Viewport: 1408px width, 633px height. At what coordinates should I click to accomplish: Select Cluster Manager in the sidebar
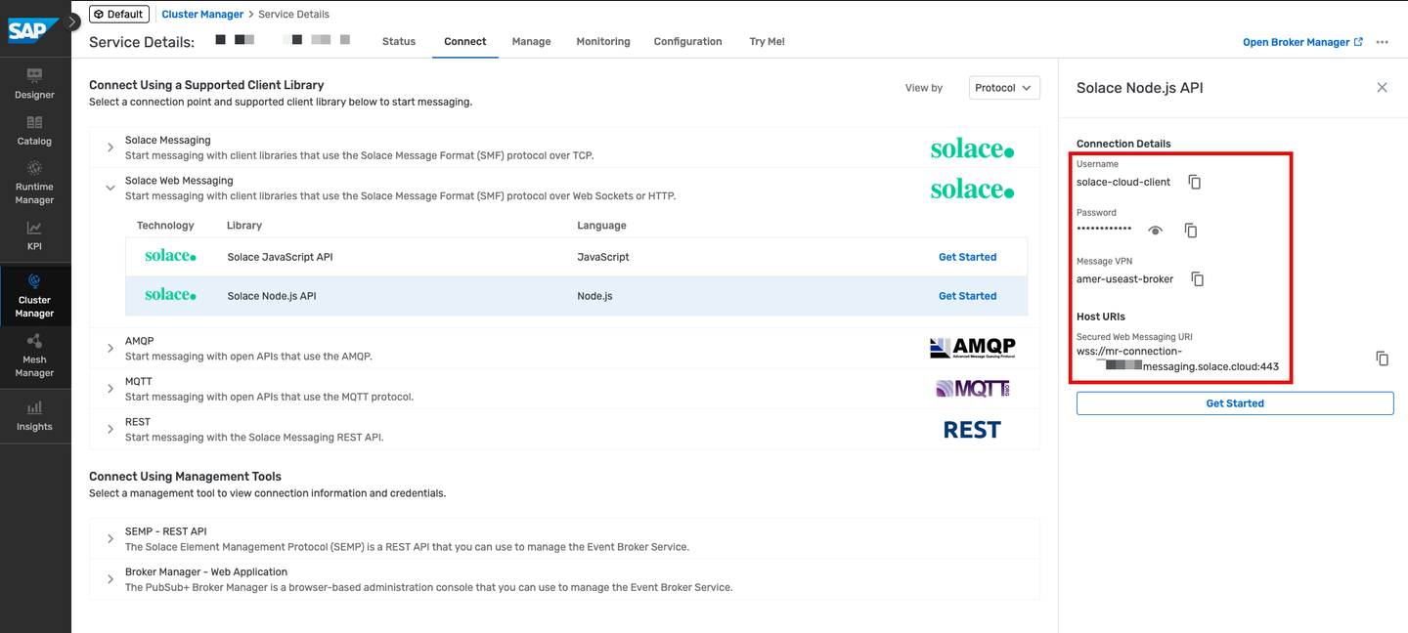pos(34,295)
